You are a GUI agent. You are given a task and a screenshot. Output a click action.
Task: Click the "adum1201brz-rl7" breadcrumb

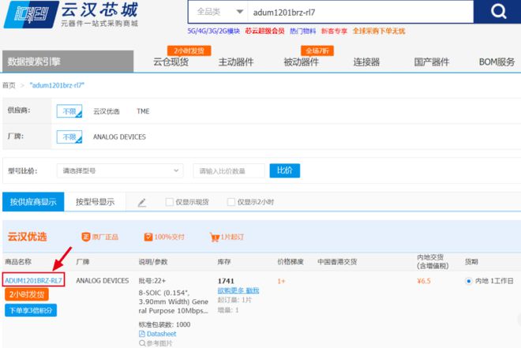[57, 85]
